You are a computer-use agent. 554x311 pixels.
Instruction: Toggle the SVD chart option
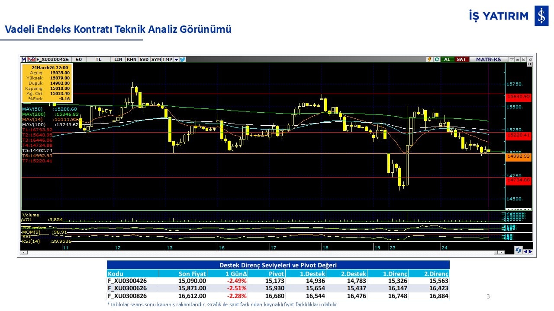pyautogui.click(x=144, y=60)
